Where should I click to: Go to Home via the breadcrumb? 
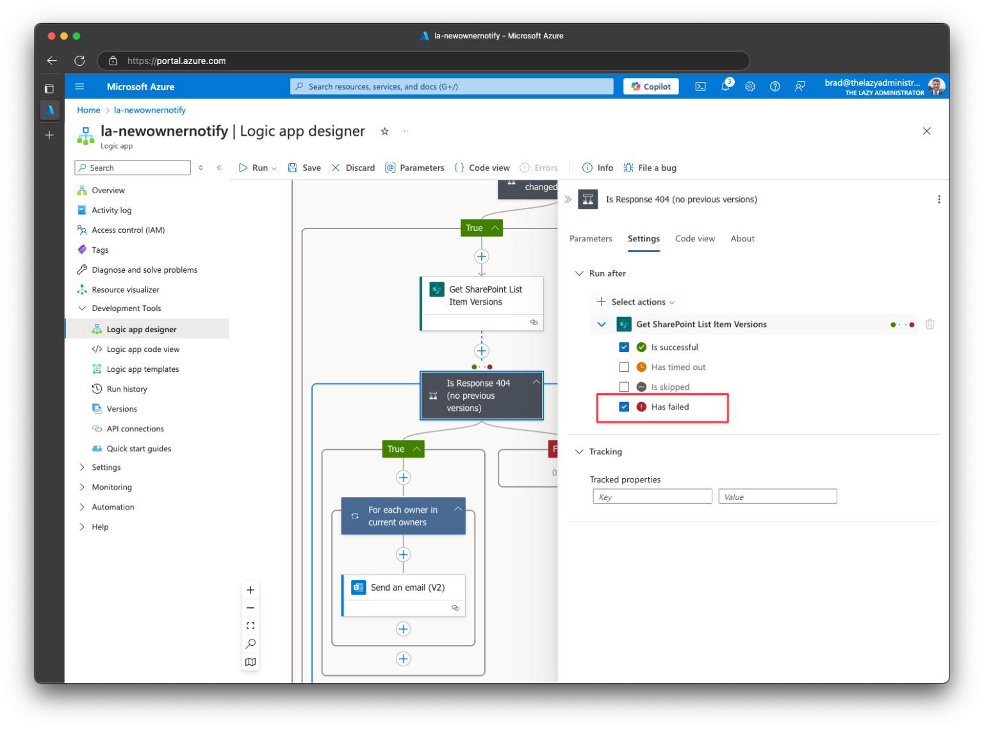click(88, 110)
